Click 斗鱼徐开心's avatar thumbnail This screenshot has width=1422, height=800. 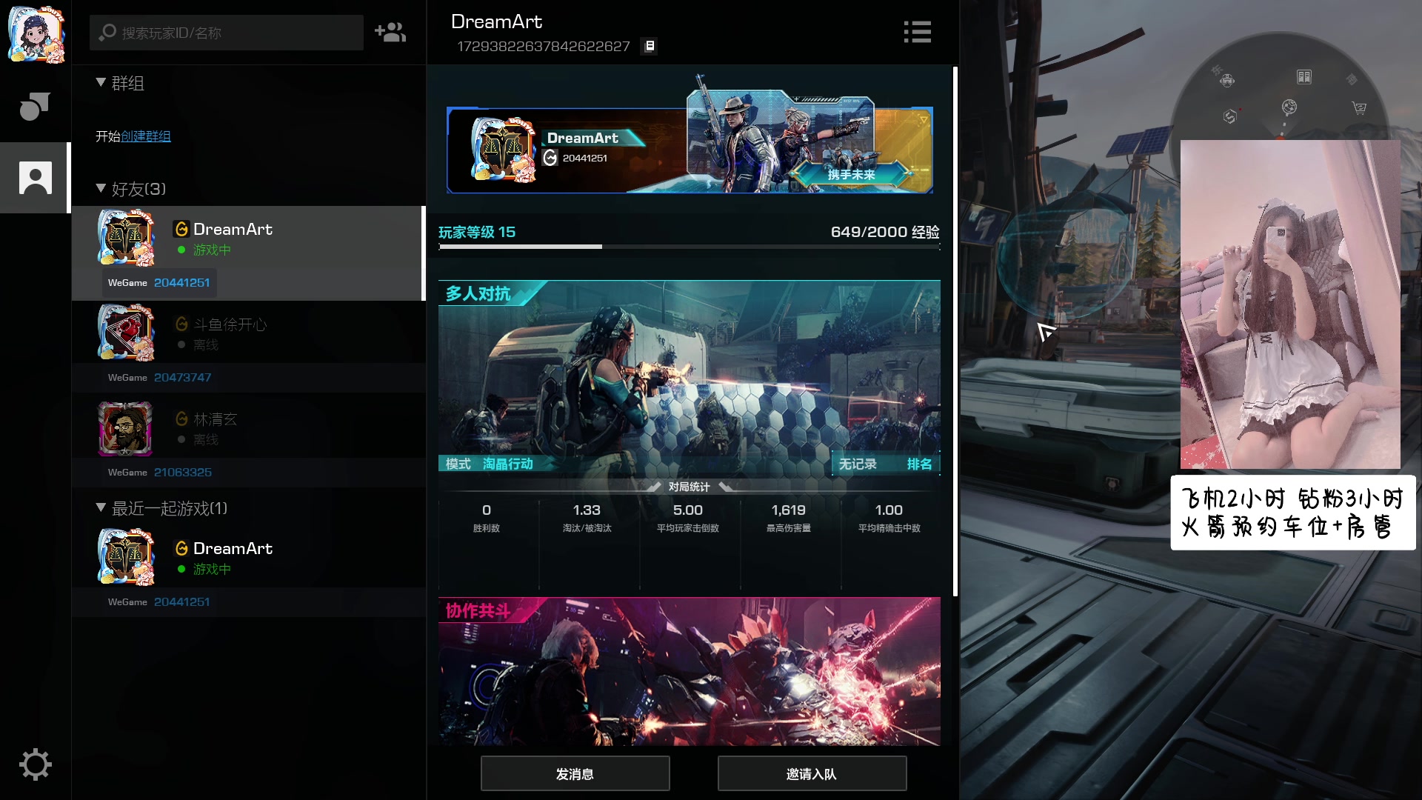pos(126,333)
